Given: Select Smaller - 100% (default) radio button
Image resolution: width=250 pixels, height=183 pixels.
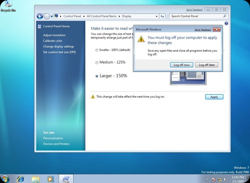Looking at the screenshot, I should pyautogui.click(x=96, y=50).
